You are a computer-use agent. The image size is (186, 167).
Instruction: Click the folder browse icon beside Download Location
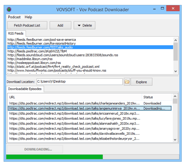coord(127,82)
